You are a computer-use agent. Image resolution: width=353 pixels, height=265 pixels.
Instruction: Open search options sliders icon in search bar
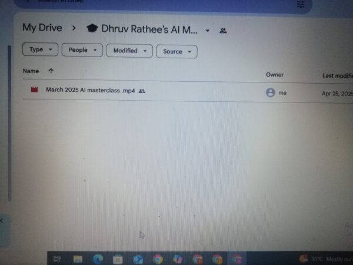pyautogui.click(x=300, y=4)
